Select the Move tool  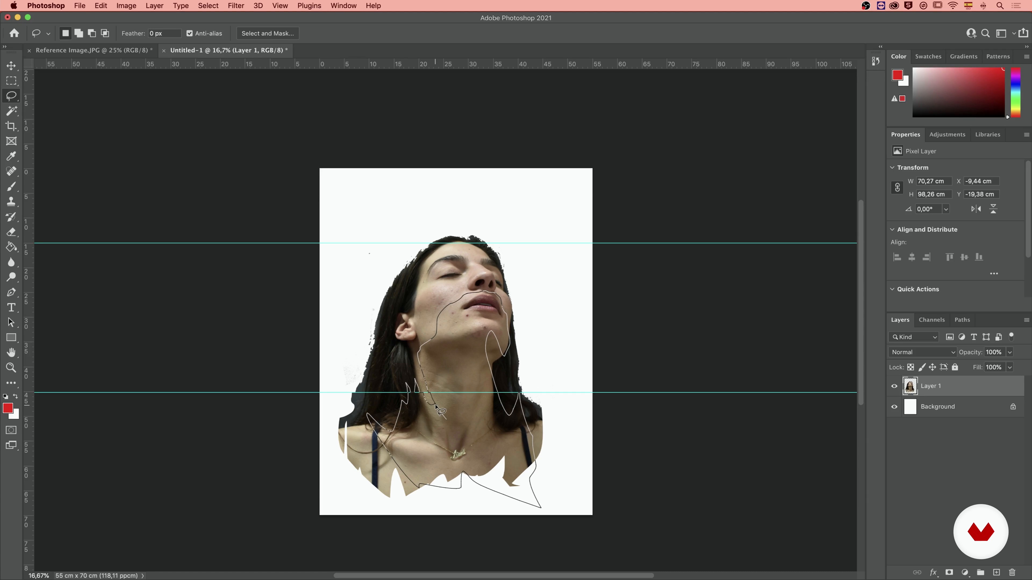11,66
